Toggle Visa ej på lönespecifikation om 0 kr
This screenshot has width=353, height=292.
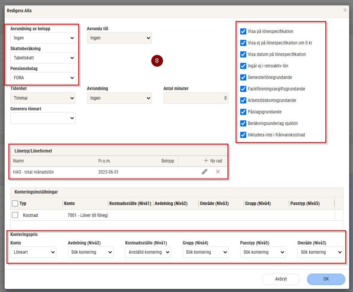pyautogui.click(x=243, y=43)
